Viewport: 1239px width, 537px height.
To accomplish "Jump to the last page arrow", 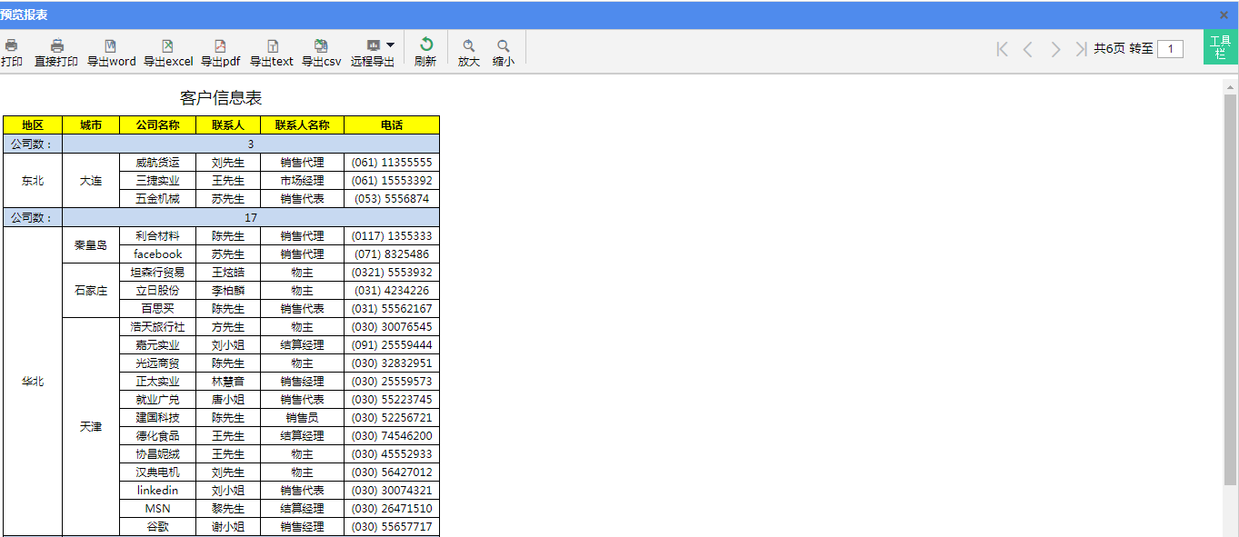I will (1081, 49).
